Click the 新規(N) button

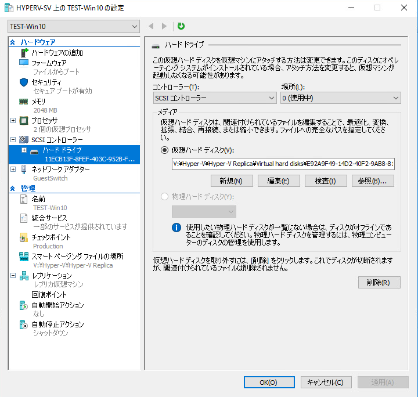(x=232, y=181)
